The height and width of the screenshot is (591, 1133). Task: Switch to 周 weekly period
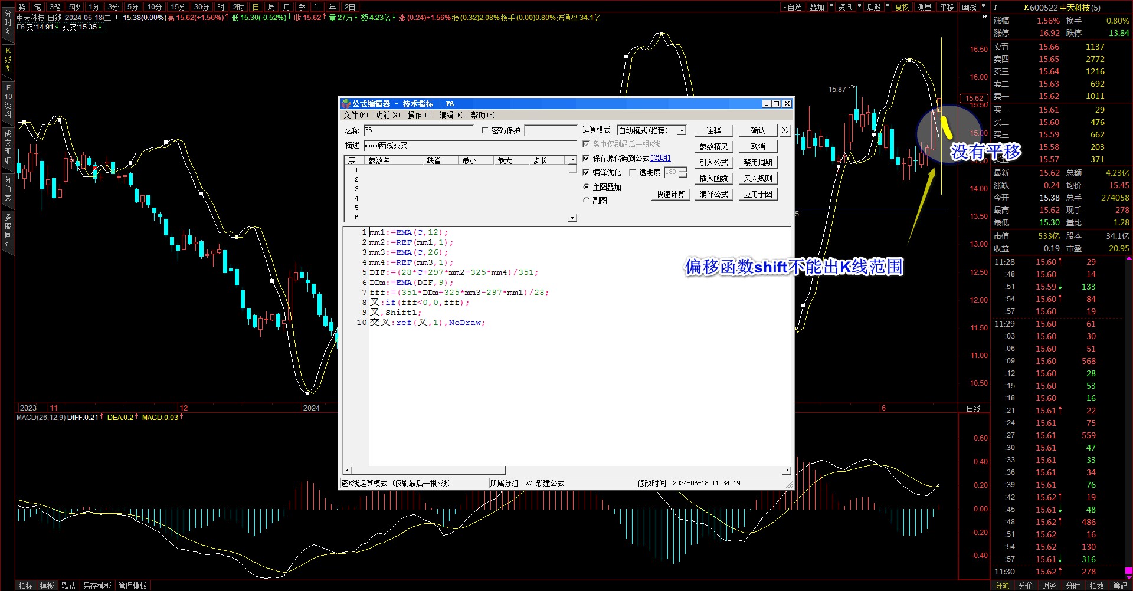tap(271, 7)
